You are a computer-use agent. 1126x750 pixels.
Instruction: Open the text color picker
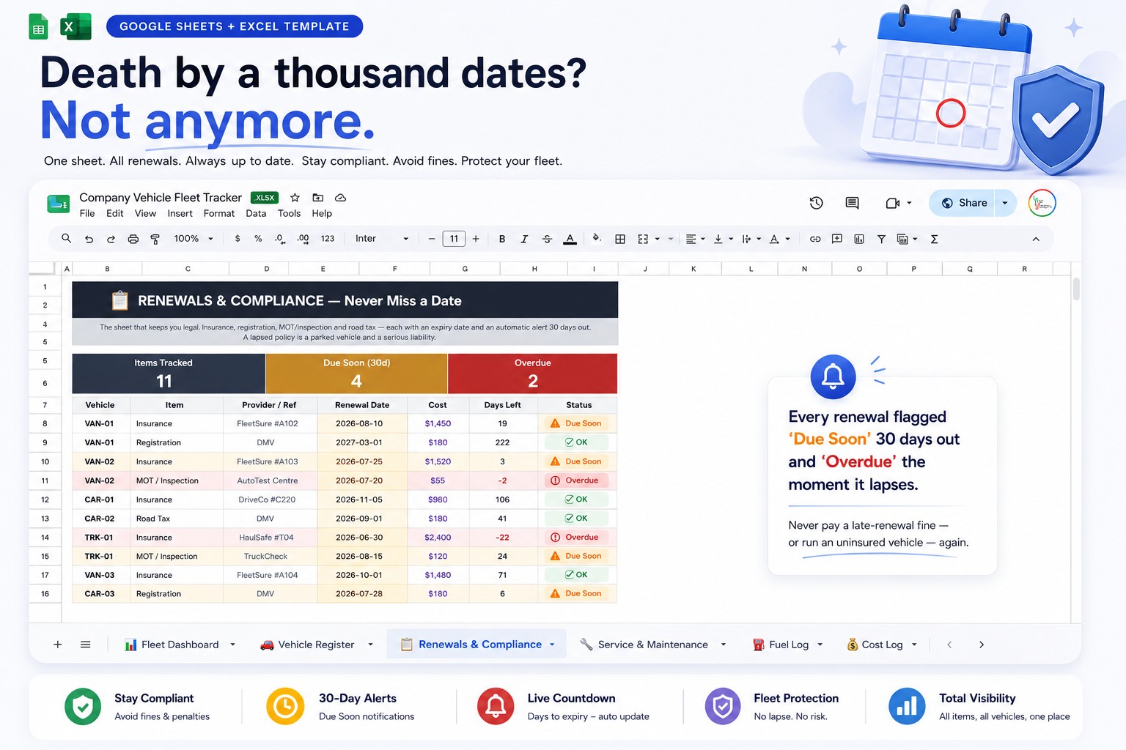point(570,239)
